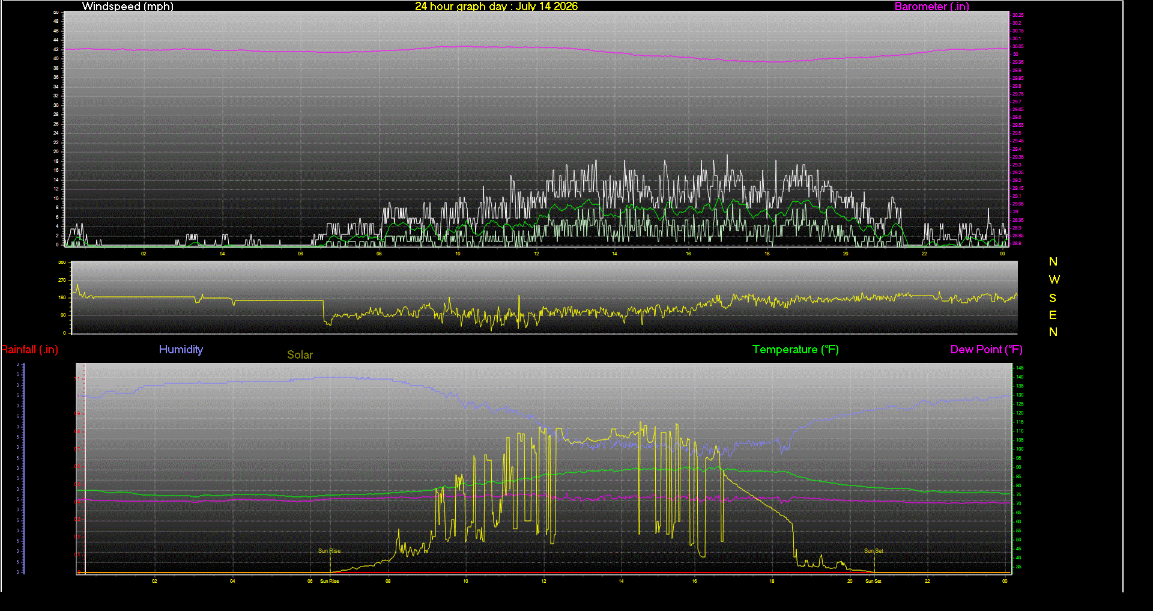Viewport: 1153px width, 611px height.
Task: Click the "E" wind direction compass letter
Action: click(x=1053, y=315)
